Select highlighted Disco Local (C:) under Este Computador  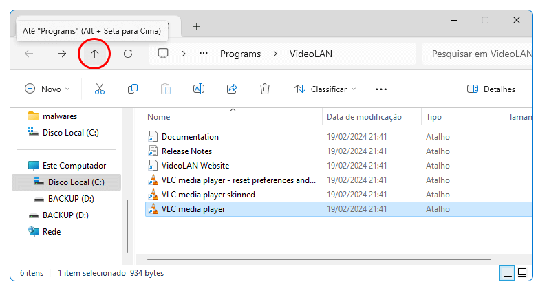click(67, 182)
